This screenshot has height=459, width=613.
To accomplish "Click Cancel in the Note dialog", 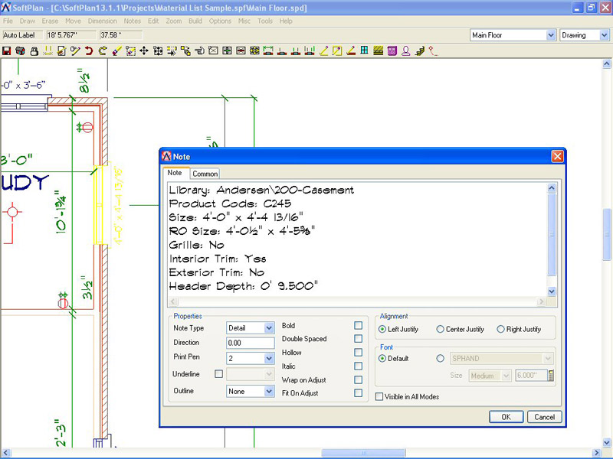I will [x=544, y=417].
